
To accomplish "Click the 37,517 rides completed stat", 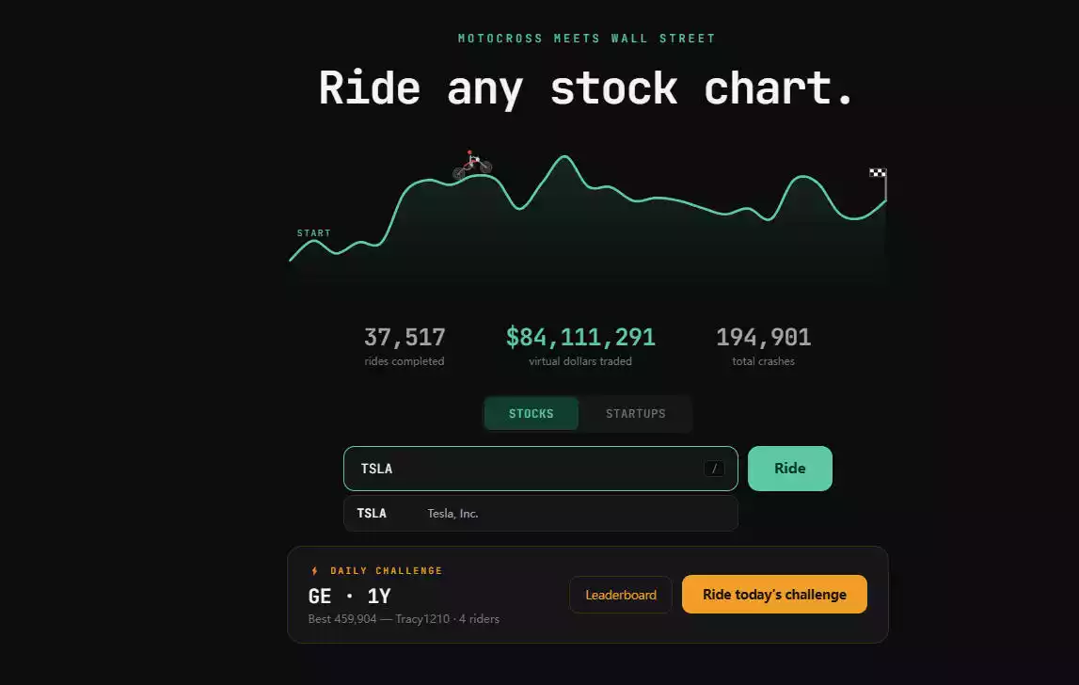I will click(x=405, y=346).
